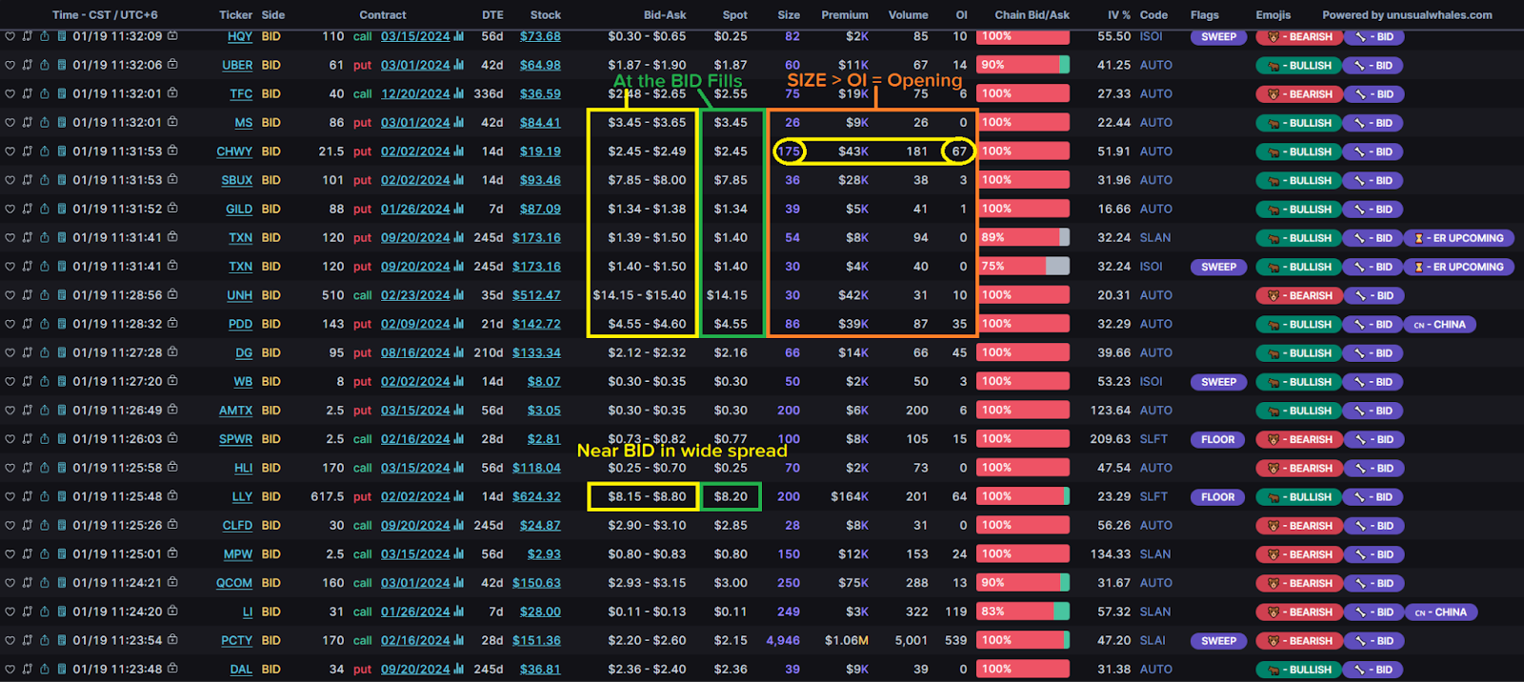The image size is (1524, 682).
Task: Open chart icon beside LLY contract date
Action: tap(459, 496)
